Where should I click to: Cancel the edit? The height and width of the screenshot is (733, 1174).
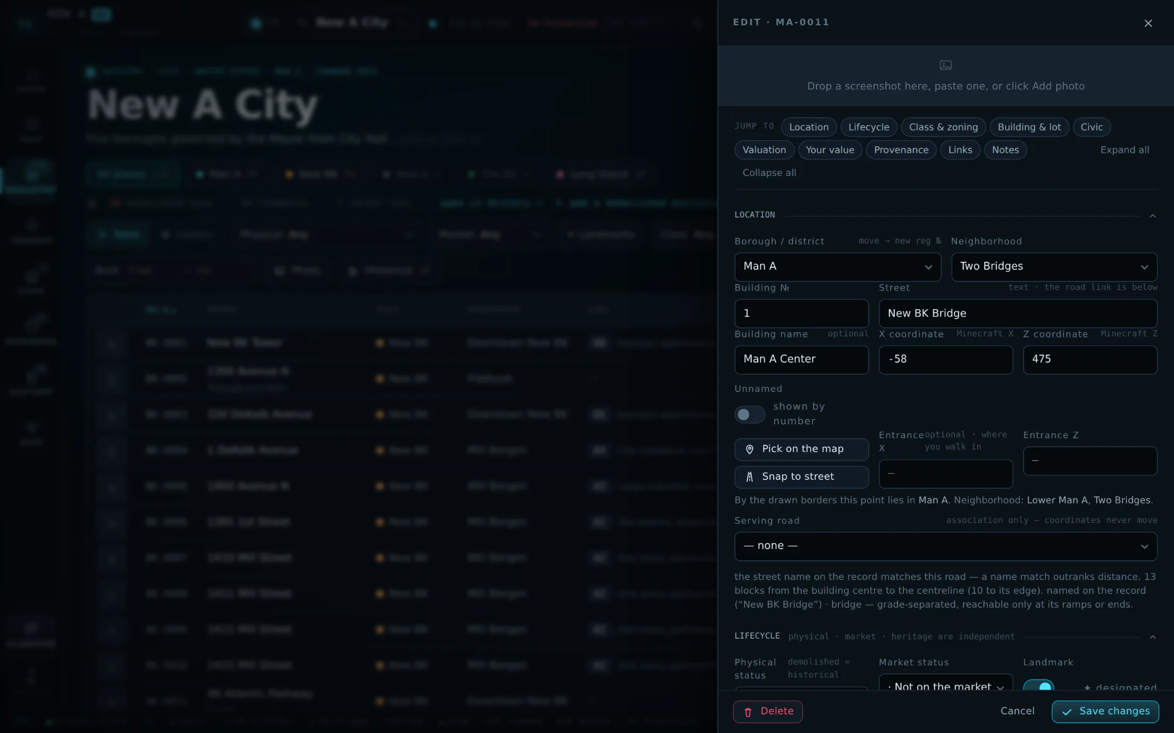[1017, 711]
